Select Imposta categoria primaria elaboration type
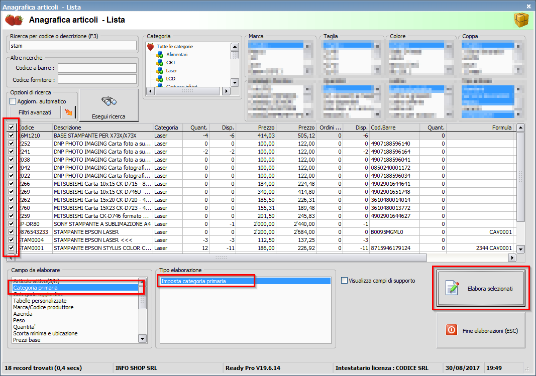Screen dimensions: 536x376 pos(246,281)
